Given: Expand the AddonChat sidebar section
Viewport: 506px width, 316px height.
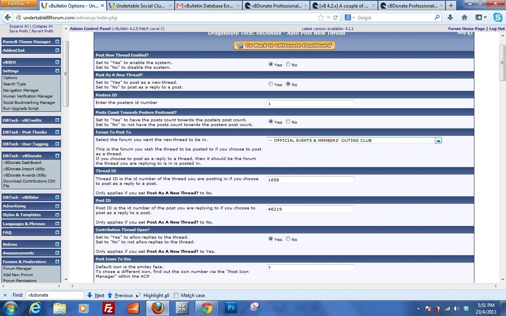Looking at the screenshot, I should point(57,50).
